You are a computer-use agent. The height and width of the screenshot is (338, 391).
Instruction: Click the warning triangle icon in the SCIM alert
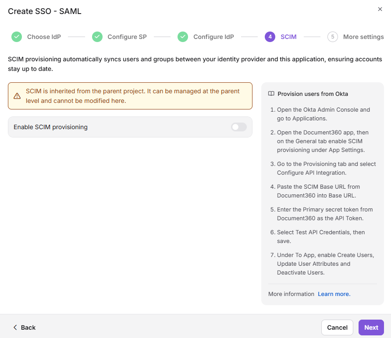click(x=17, y=96)
